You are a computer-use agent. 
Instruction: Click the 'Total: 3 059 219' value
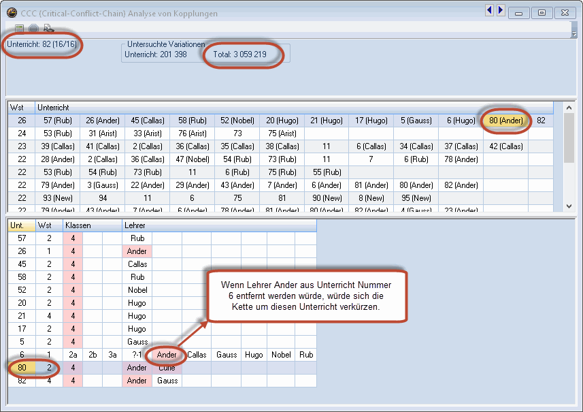(240, 54)
